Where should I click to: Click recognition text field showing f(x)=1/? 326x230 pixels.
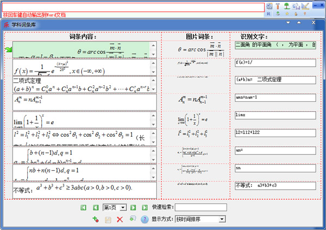point(275,63)
